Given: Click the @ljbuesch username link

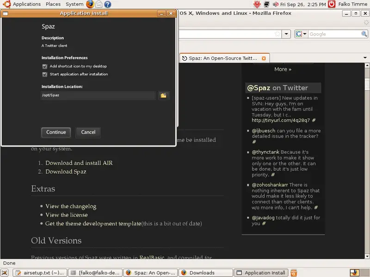Looking at the screenshot, I should click(263, 131).
